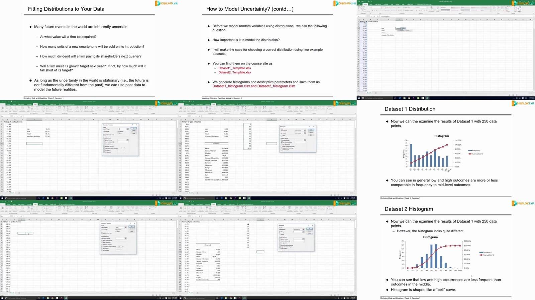This screenshot has width=535, height=300.
Task: Click formula bar in Excel window without dialog
Action: click(x=456, y=16)
